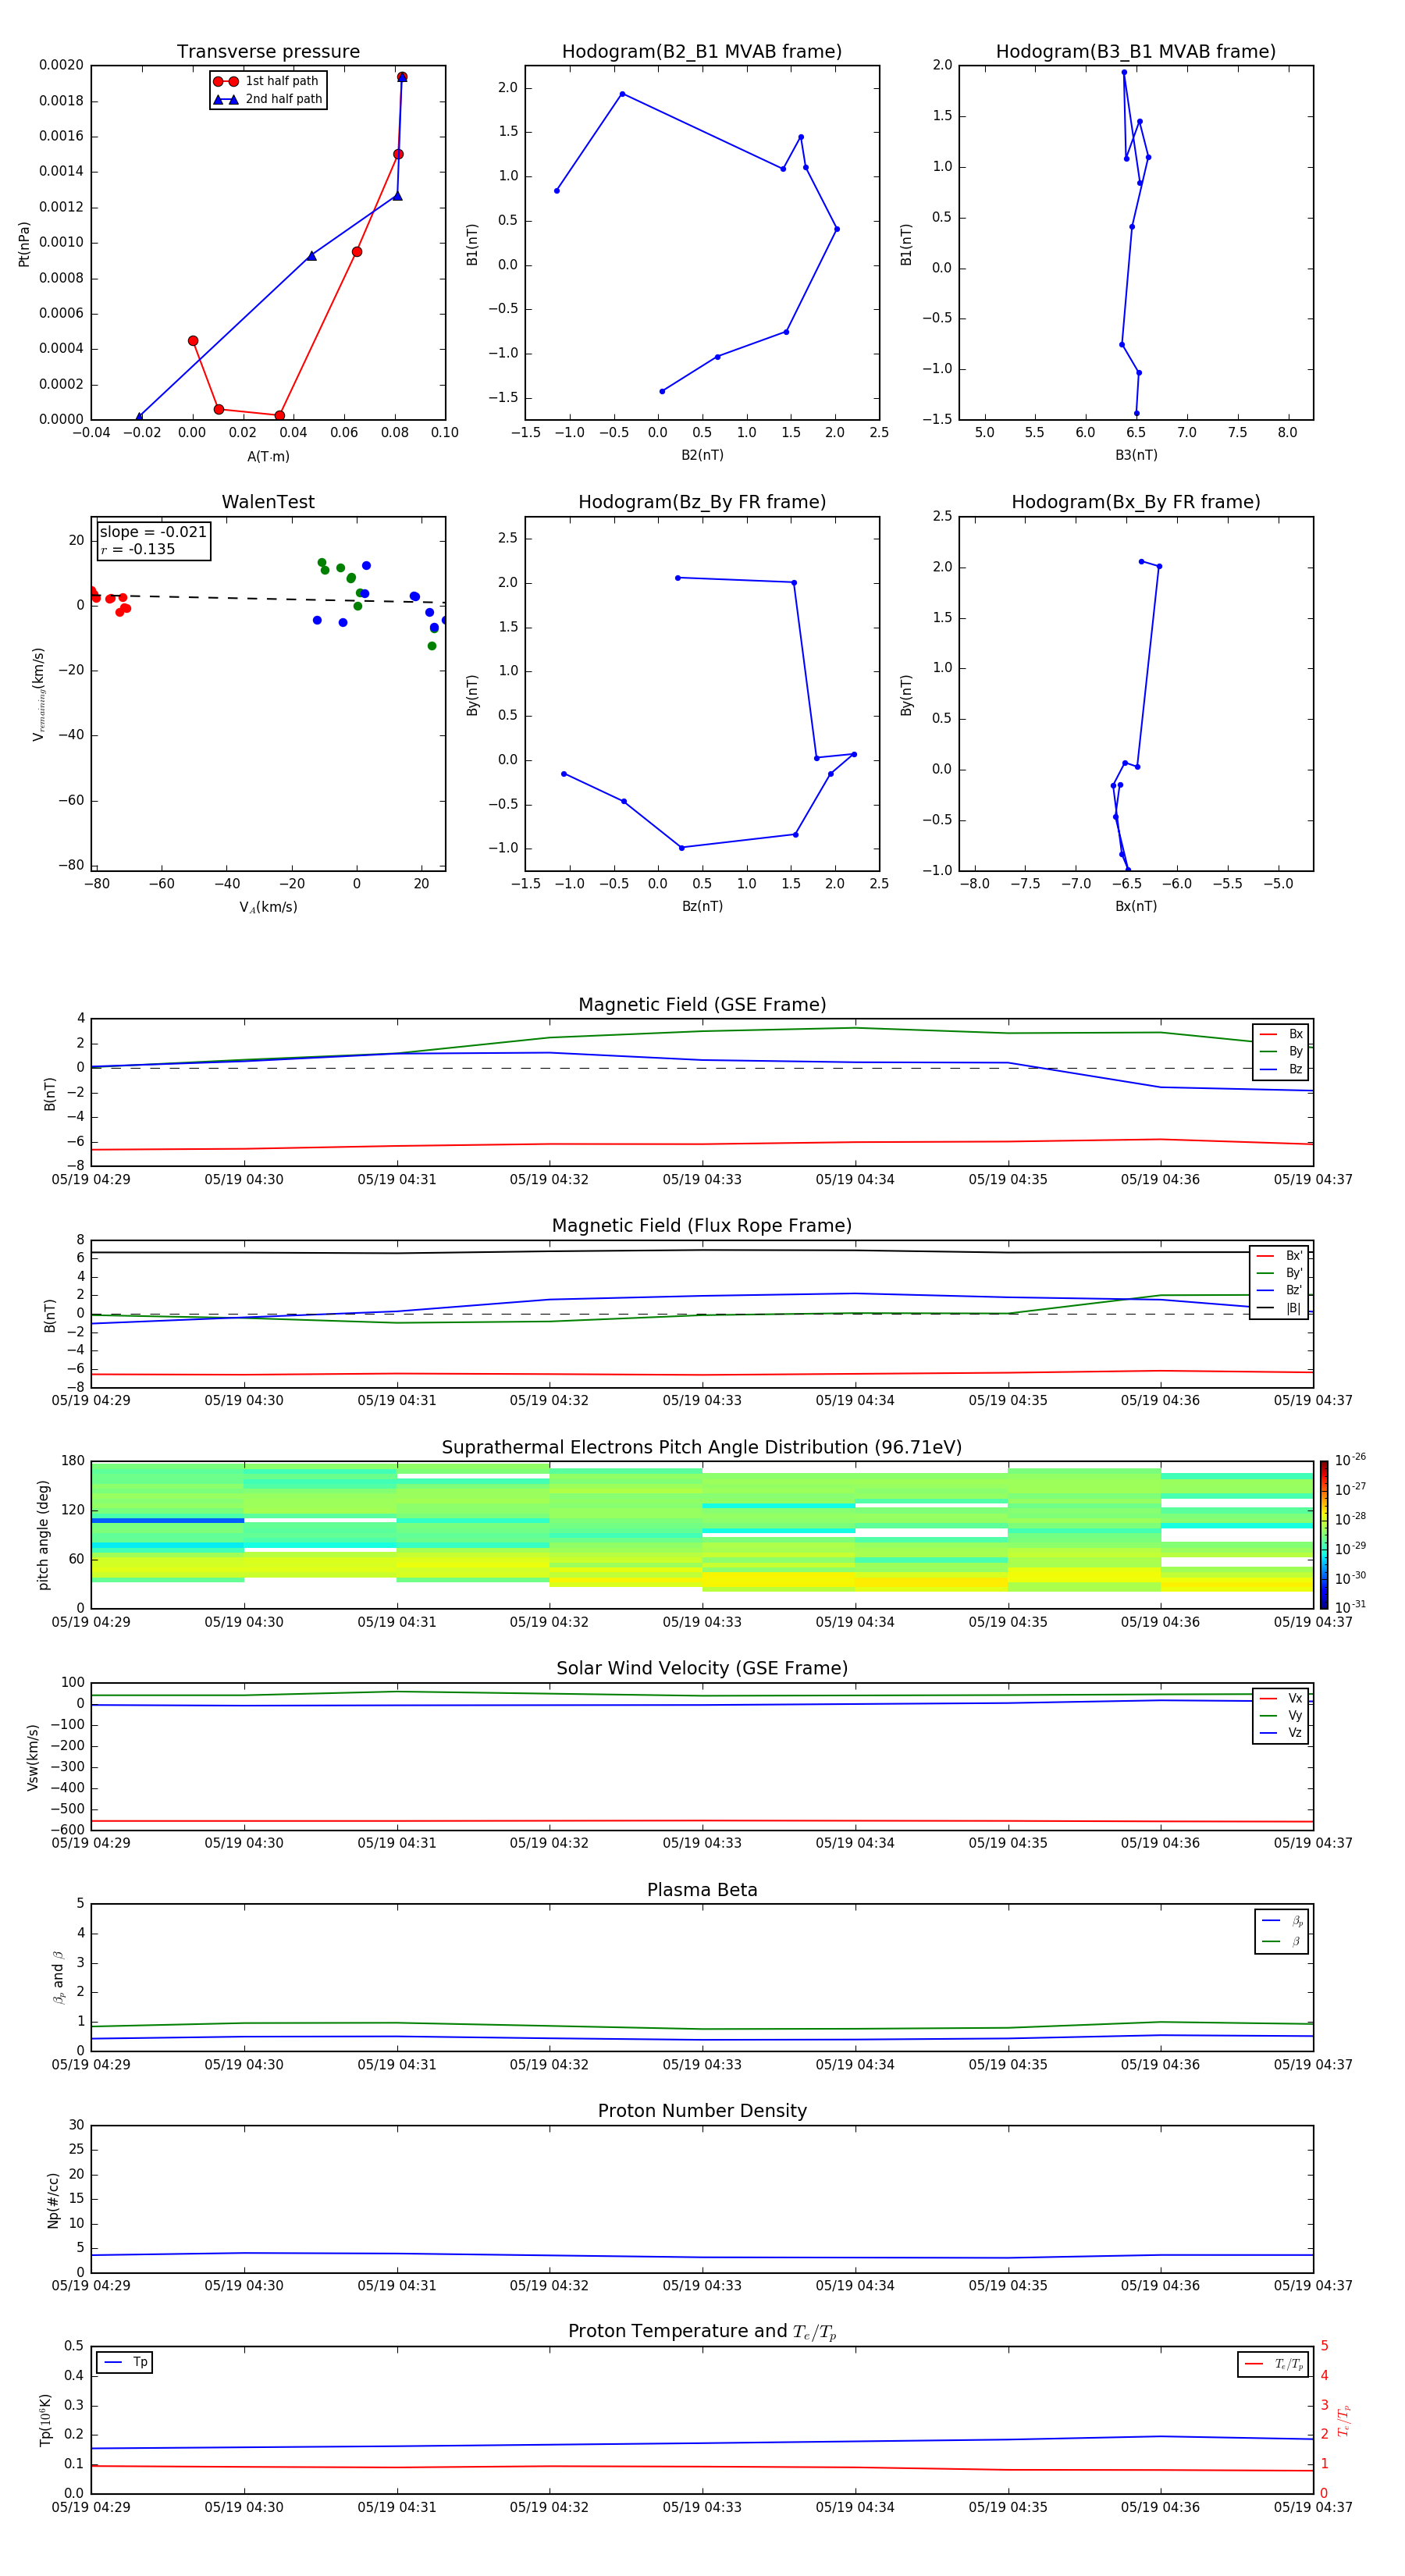Click the 'B3(nT)' x-axis label
This screenshot has width=1405, height=2576.
pos(1136,455)
